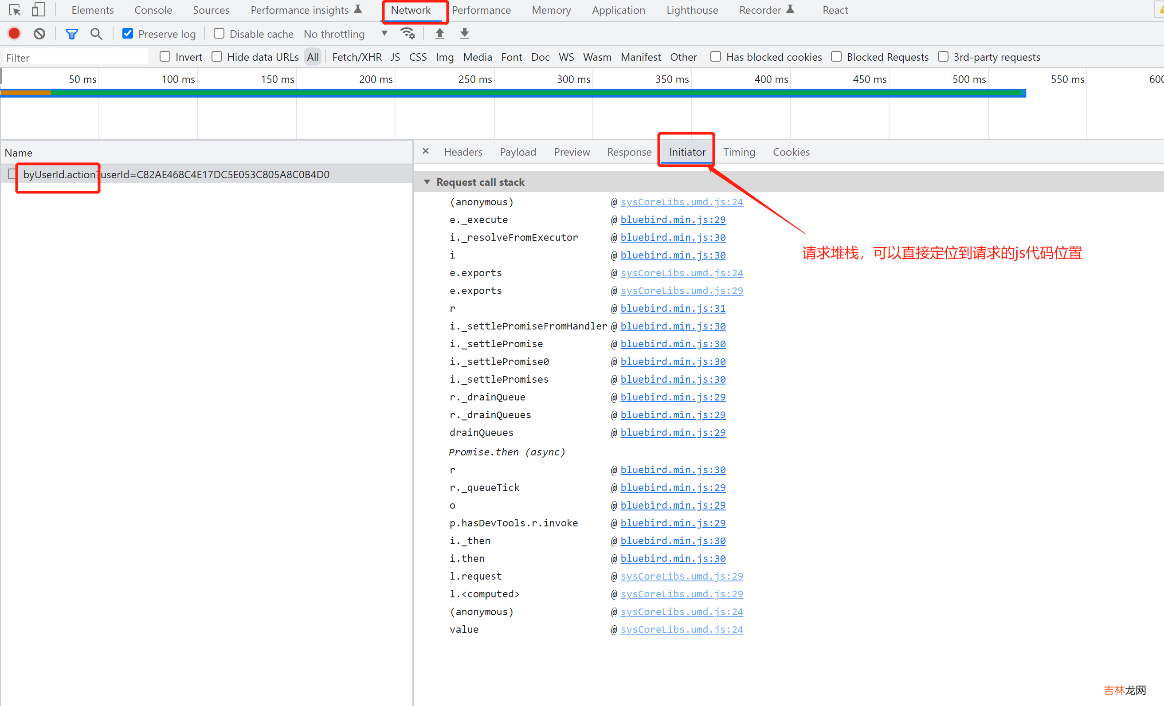This screenshot has width=1164, height=706.
Task: Click the inspect element picker icon
Action: tap(15, 10)
